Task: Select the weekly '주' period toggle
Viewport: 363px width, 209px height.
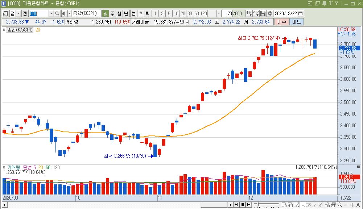Action: coord(112,13)
